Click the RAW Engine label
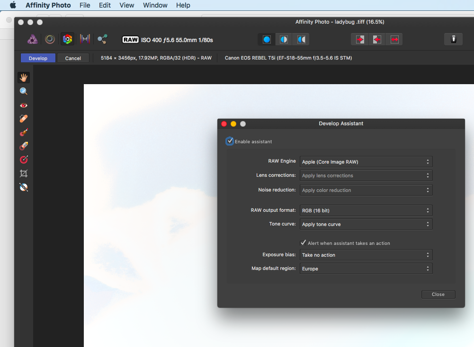 282,161
